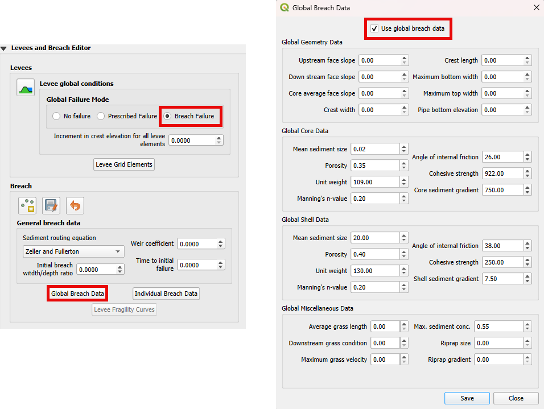
Task: Collapse the Levees and Breach Editor section
Action: pos(4,48)
